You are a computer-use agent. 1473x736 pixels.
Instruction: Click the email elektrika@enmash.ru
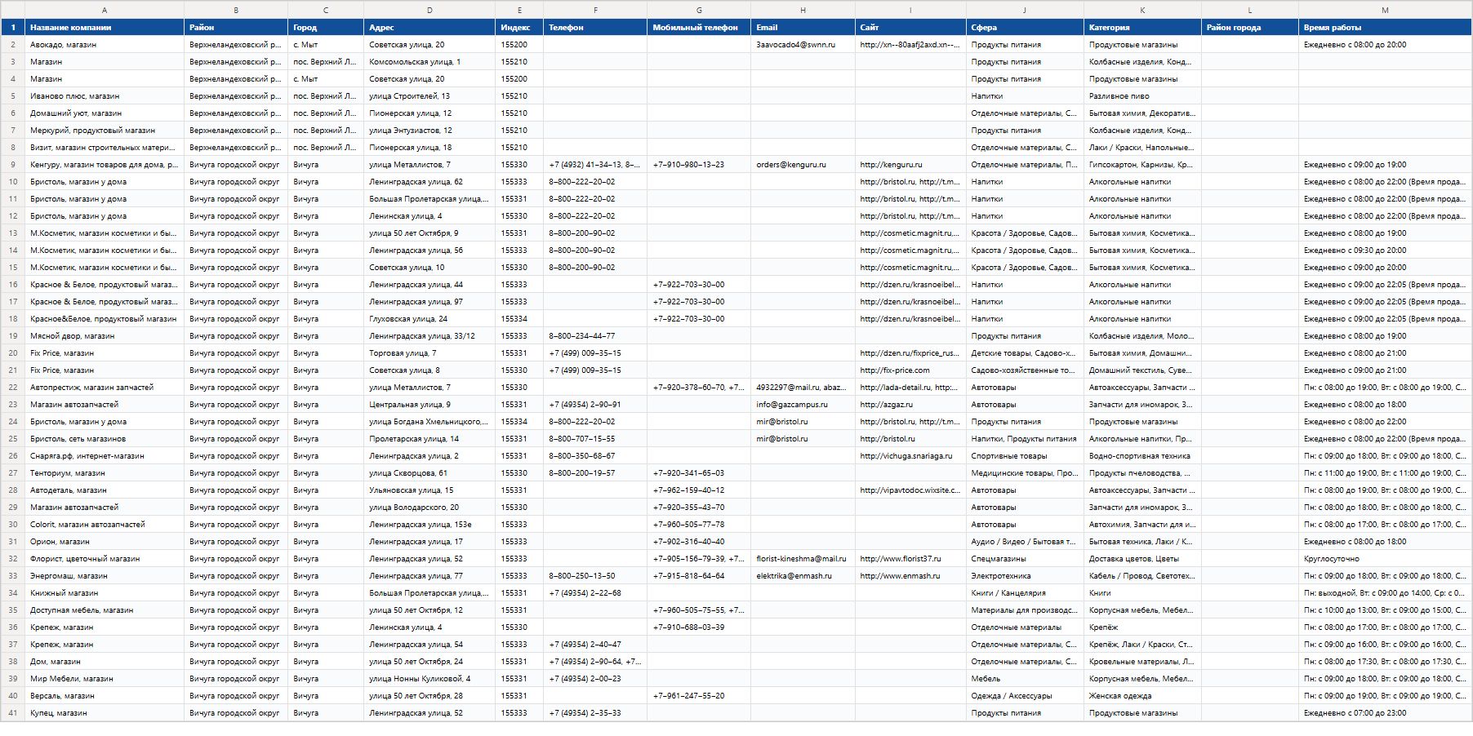(x=803, y=576)
